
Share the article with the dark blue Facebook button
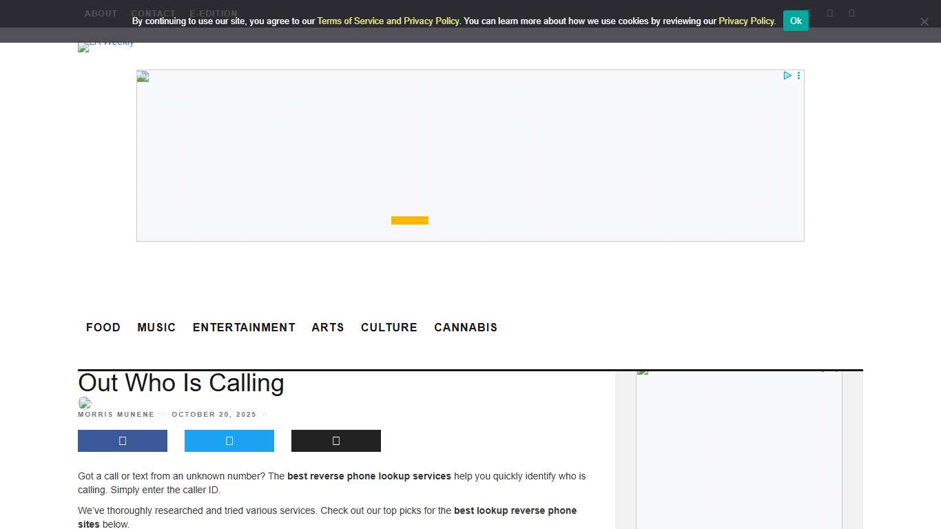[123, 441]
